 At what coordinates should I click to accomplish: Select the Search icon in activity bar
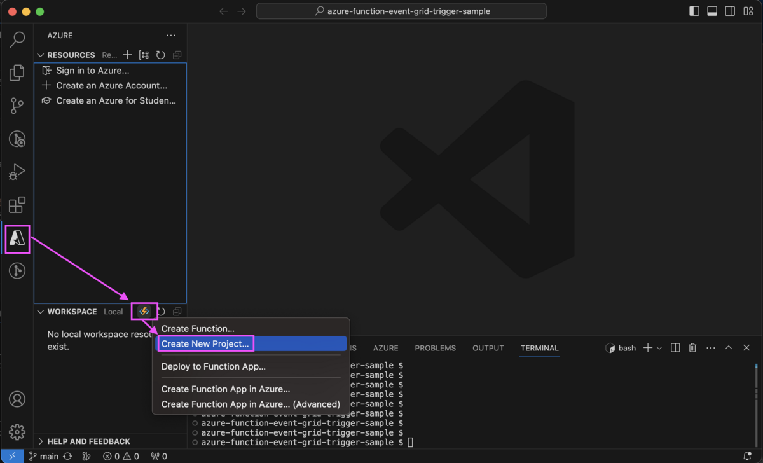click(x=17, y=39)
